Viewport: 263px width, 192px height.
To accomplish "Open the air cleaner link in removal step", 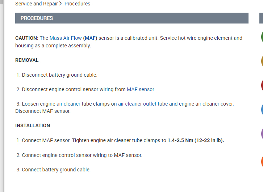I will (68, 104).
